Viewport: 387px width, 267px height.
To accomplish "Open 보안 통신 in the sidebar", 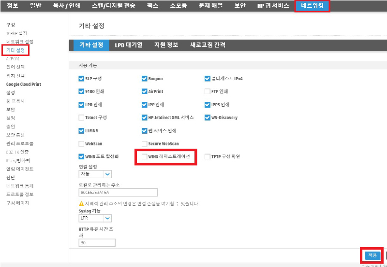I will (x=15, y=135).
